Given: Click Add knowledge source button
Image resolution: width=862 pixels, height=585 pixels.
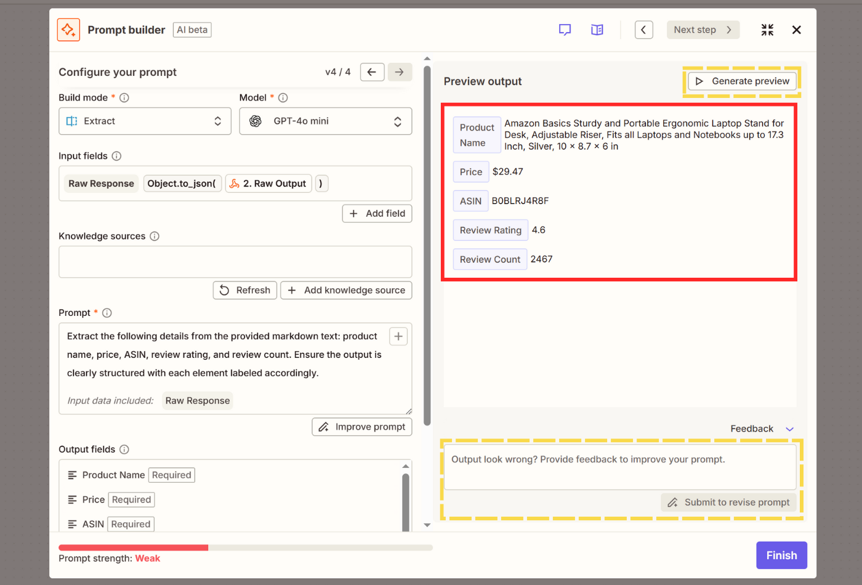Looking at the screenshot, I should 346,290.
